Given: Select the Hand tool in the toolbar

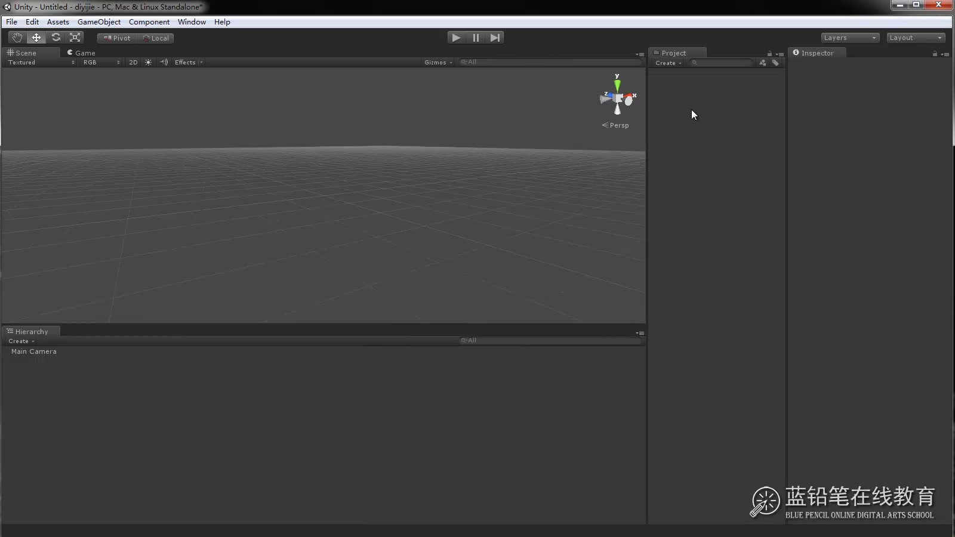Looking at the screenshot, I should click(17, 37).
